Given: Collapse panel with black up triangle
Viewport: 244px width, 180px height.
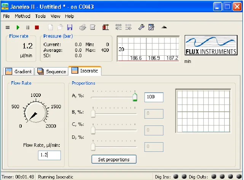Looking at the screenshot, I should [x=164, y=27].
